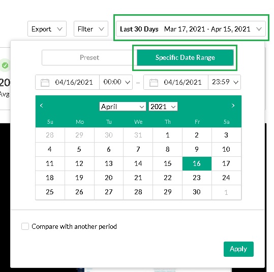The image size is (274, 272).
Task: Select the Specific Date Range tab
Action: pos(185,57)
